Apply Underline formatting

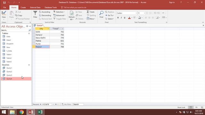click(125, 18)
